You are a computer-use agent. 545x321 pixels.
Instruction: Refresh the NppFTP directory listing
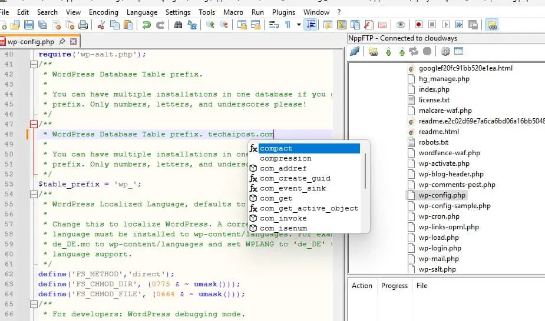(x=414, y=52)
